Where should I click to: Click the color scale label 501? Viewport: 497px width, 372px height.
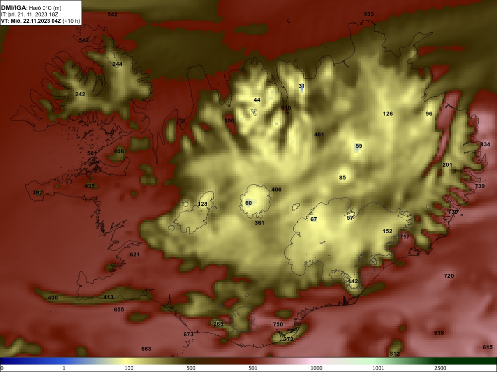point(253,368)
